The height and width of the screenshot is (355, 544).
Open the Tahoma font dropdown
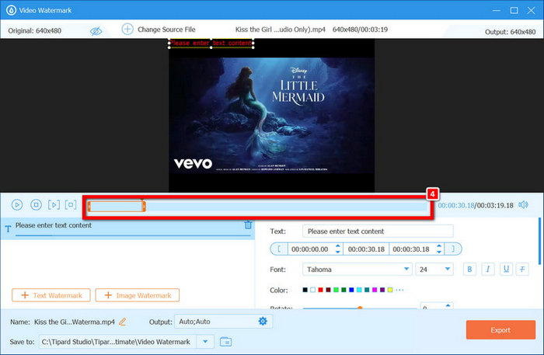point(357,270)
